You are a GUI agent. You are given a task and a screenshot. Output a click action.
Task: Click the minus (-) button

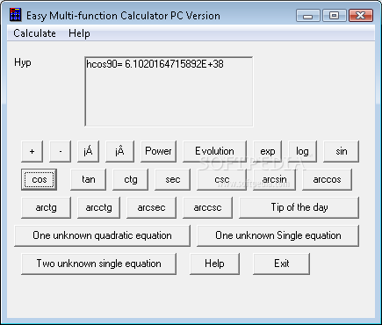pos(60,151)
